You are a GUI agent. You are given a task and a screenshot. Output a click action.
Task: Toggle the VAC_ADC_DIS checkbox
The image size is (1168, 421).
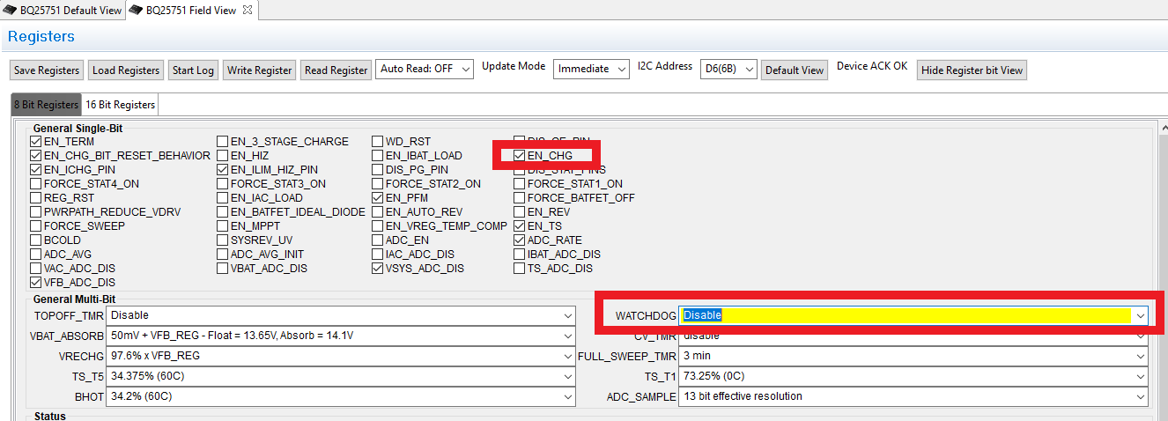pos(36,269)
